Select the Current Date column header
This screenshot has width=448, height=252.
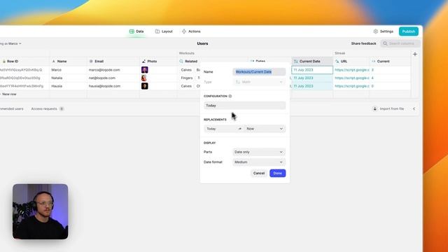[312, 61]
